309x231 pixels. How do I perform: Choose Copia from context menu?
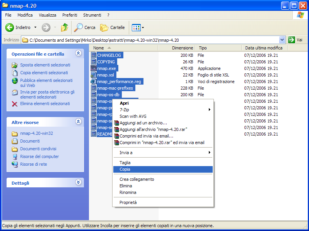pyautogui.click(x=163, y=170)
